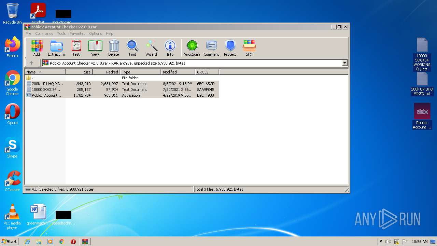Click the Protect shield icon
The image size is (437, 246).
(x=230, y=48)
